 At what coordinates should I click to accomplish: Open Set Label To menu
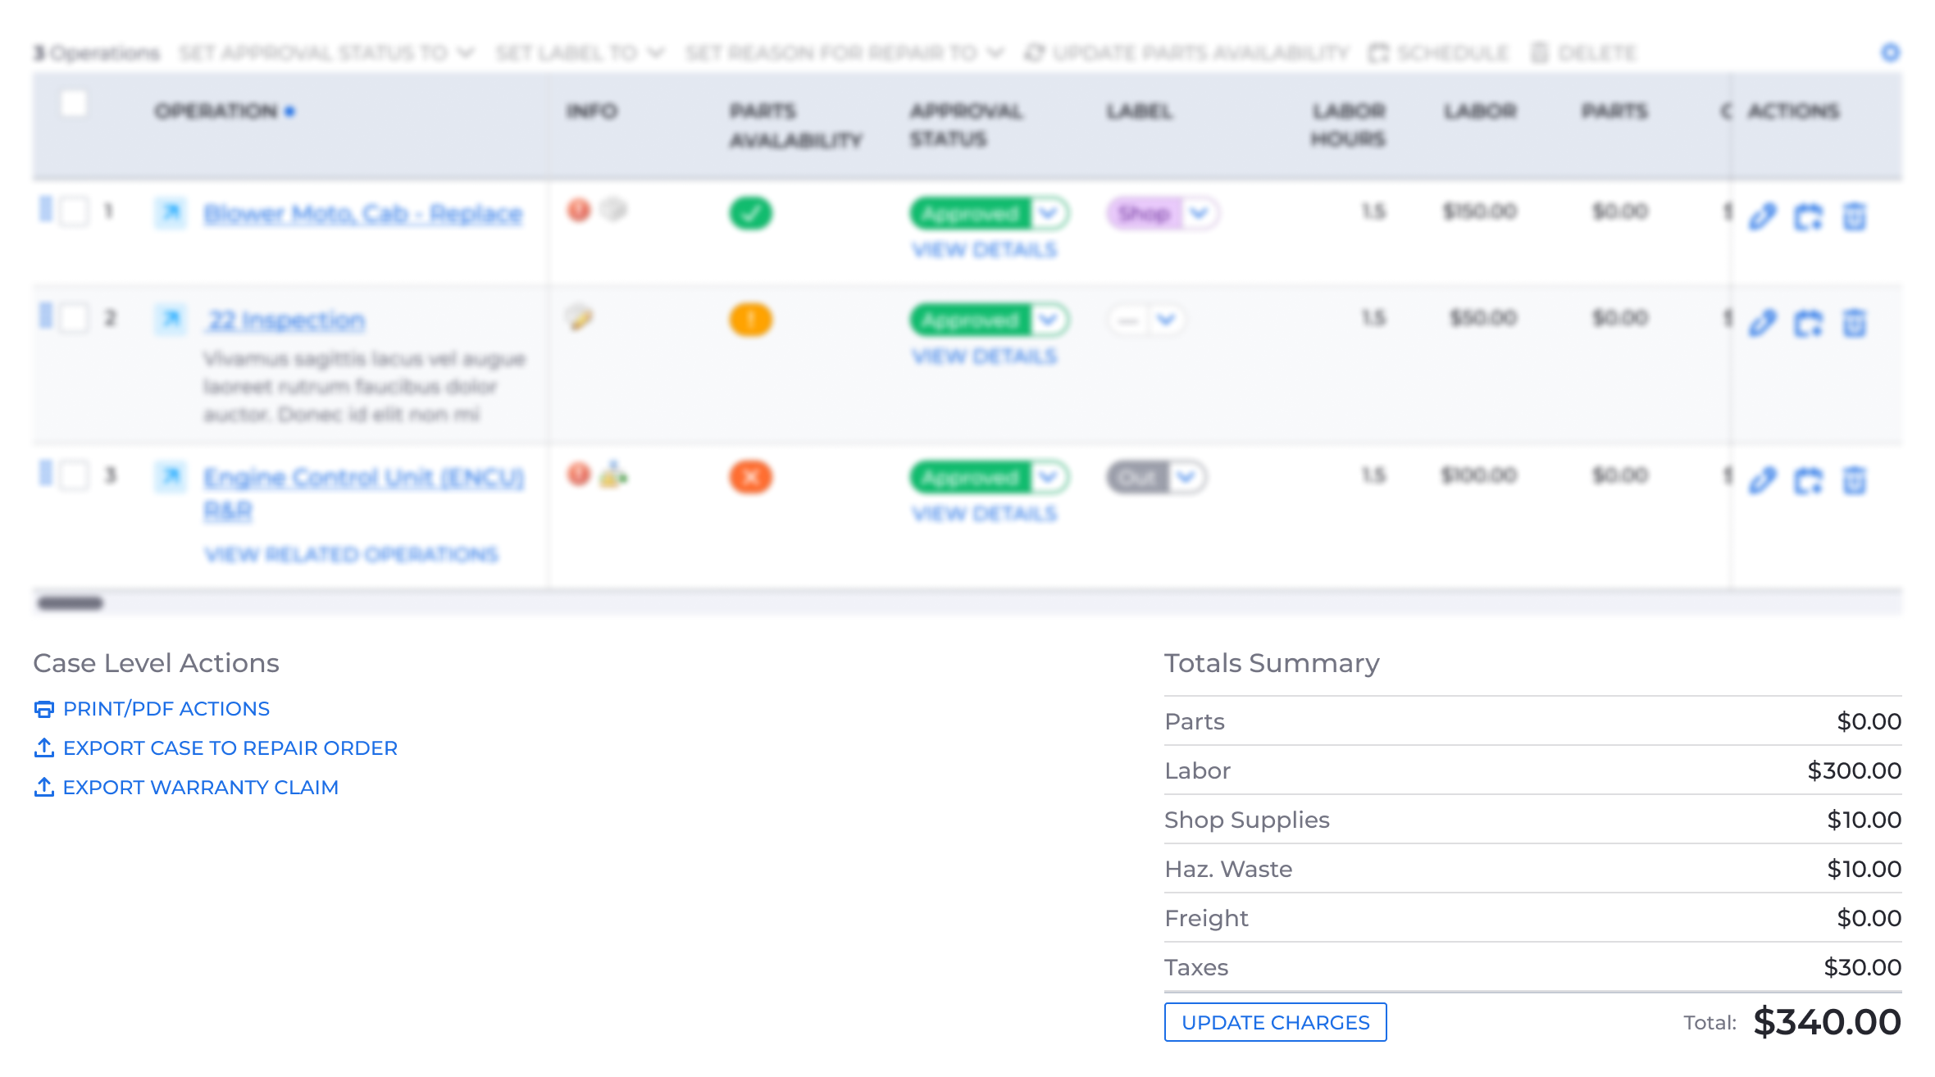click(580, 53)
